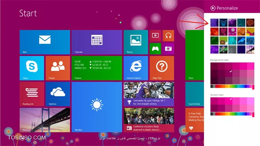Open the Reading List tile
This screenshot has height=146, width=260.
[x=32, y=94]
